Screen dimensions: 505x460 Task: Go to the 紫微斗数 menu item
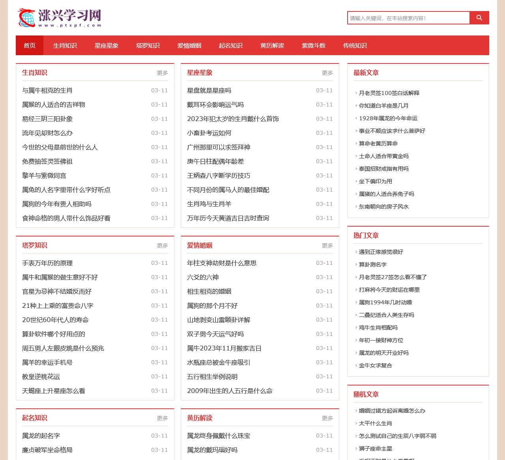pyautogui.click(x=314, y=45)
